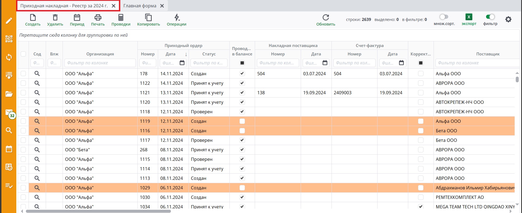
Task: Open Проводки calculator icon
Action: (121, 18)
